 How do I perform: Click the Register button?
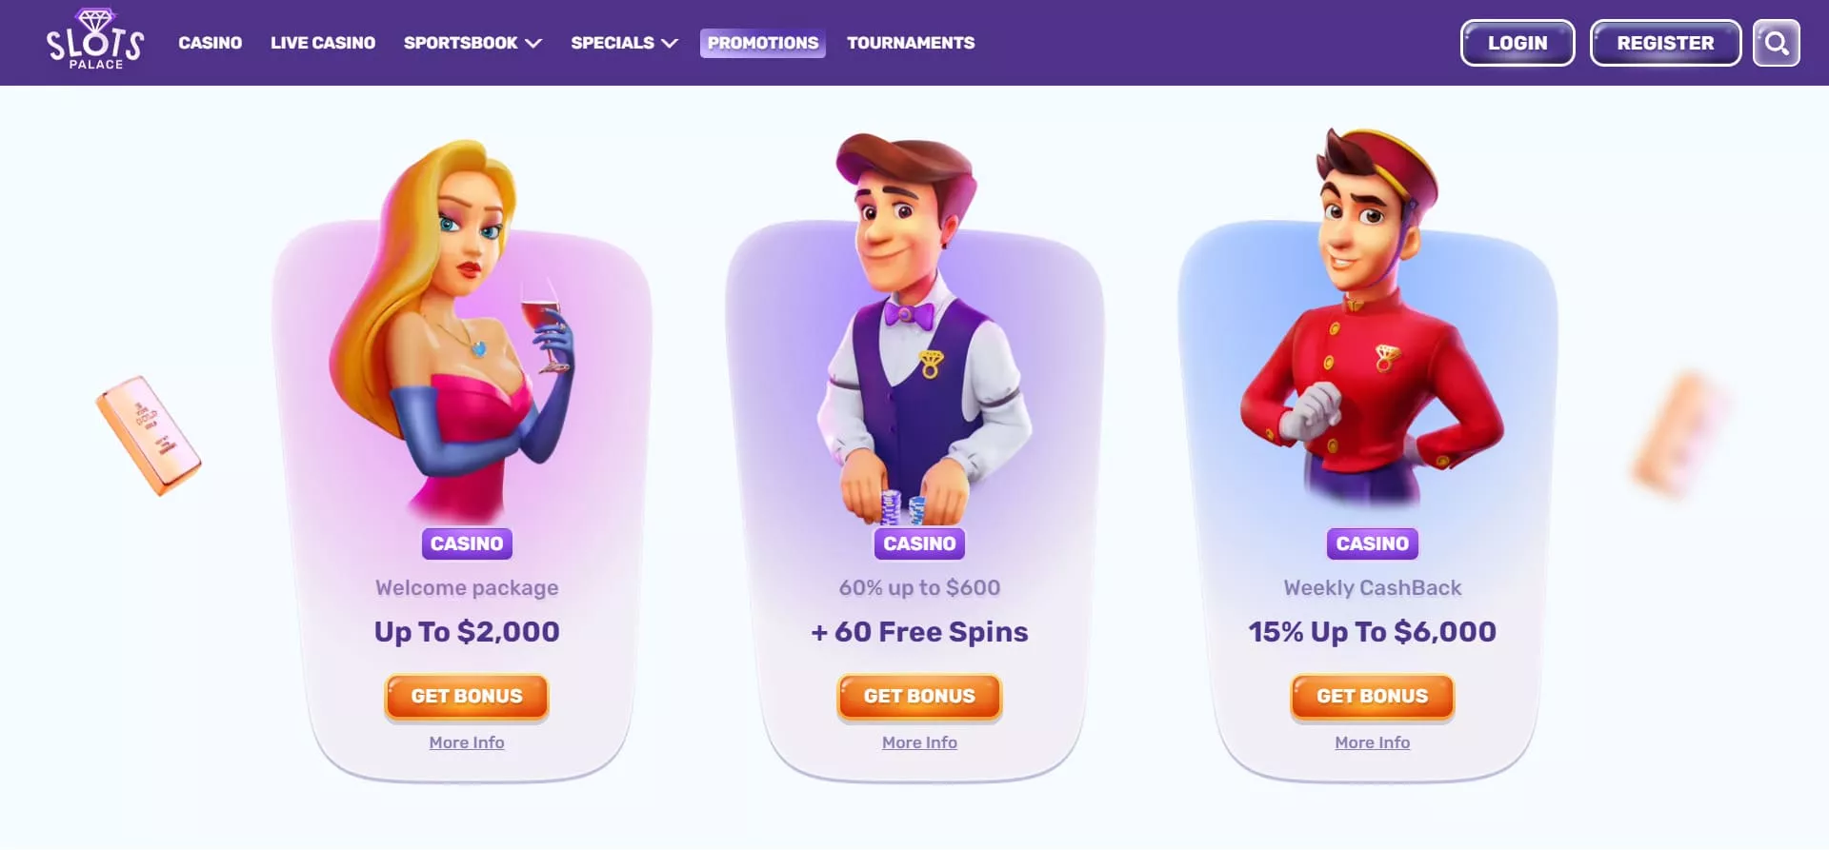1665,43
